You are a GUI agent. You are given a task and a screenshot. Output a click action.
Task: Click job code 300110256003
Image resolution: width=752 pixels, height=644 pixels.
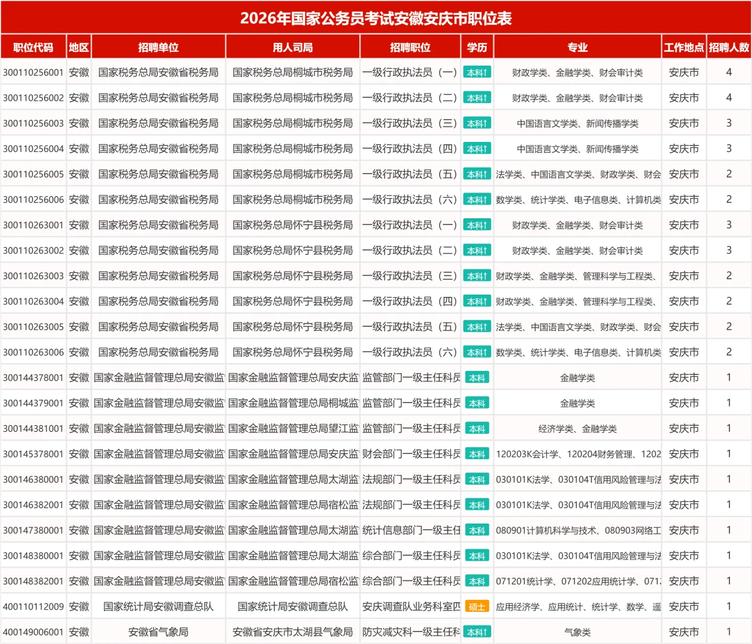(x=33, y=123)
